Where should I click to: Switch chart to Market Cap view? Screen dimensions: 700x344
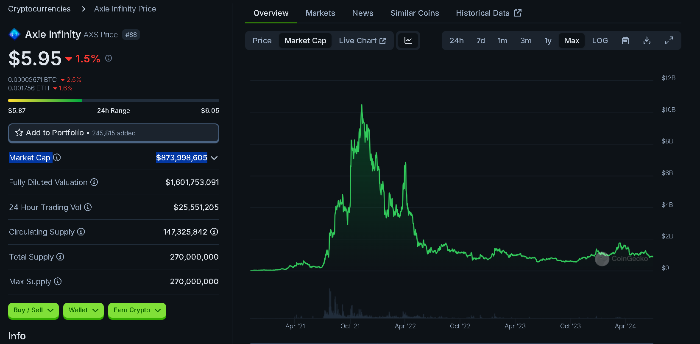[x=305, y=41]
